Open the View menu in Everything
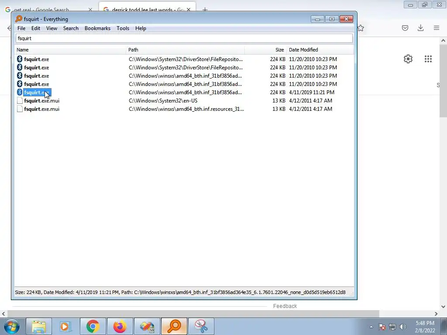Screen dimensions: 447x335 coord(52,28)
